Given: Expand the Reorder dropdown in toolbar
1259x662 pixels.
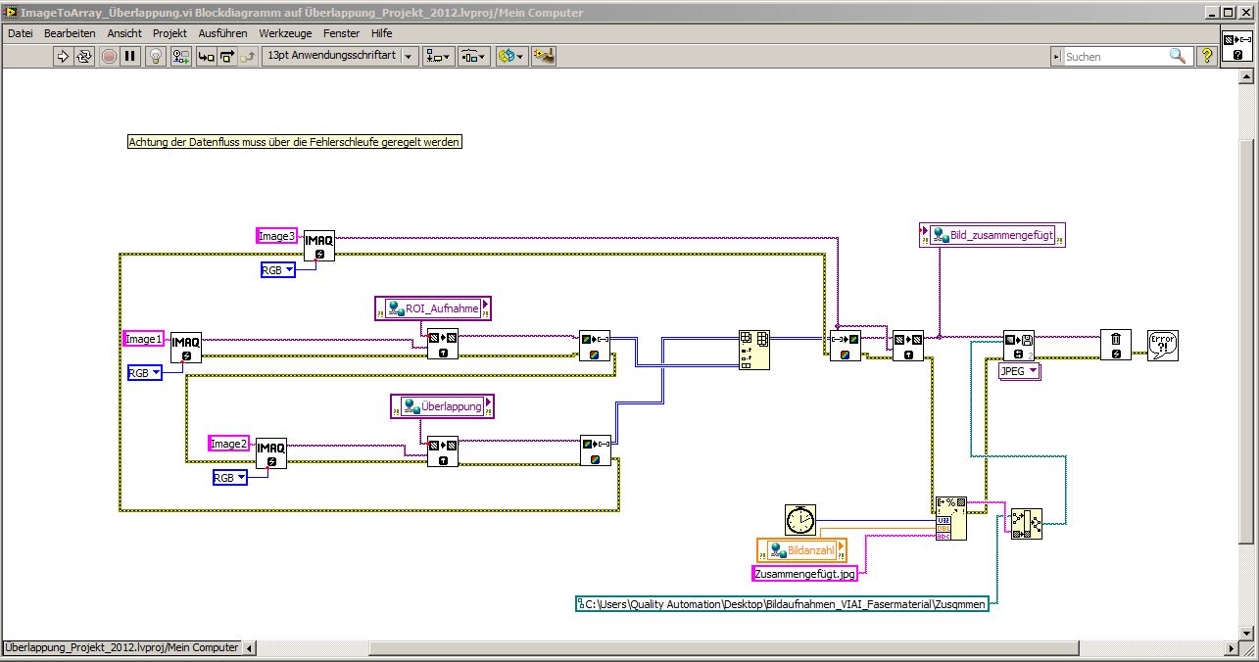Looking at the screenshot, I should pos(510,56).
